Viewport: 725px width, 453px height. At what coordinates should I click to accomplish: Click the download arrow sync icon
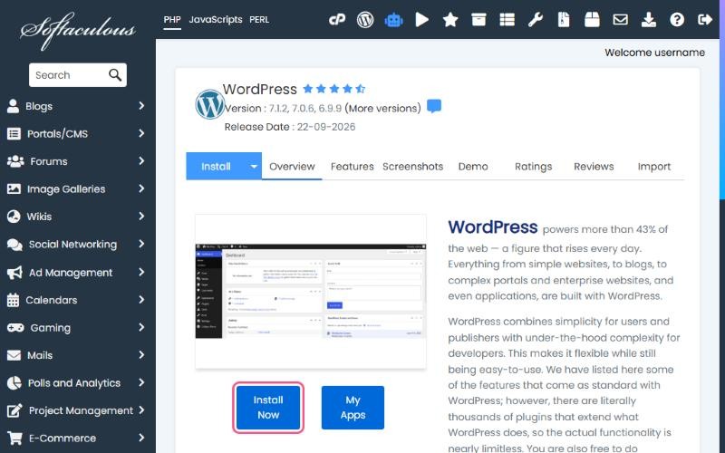tap(649, 20)
